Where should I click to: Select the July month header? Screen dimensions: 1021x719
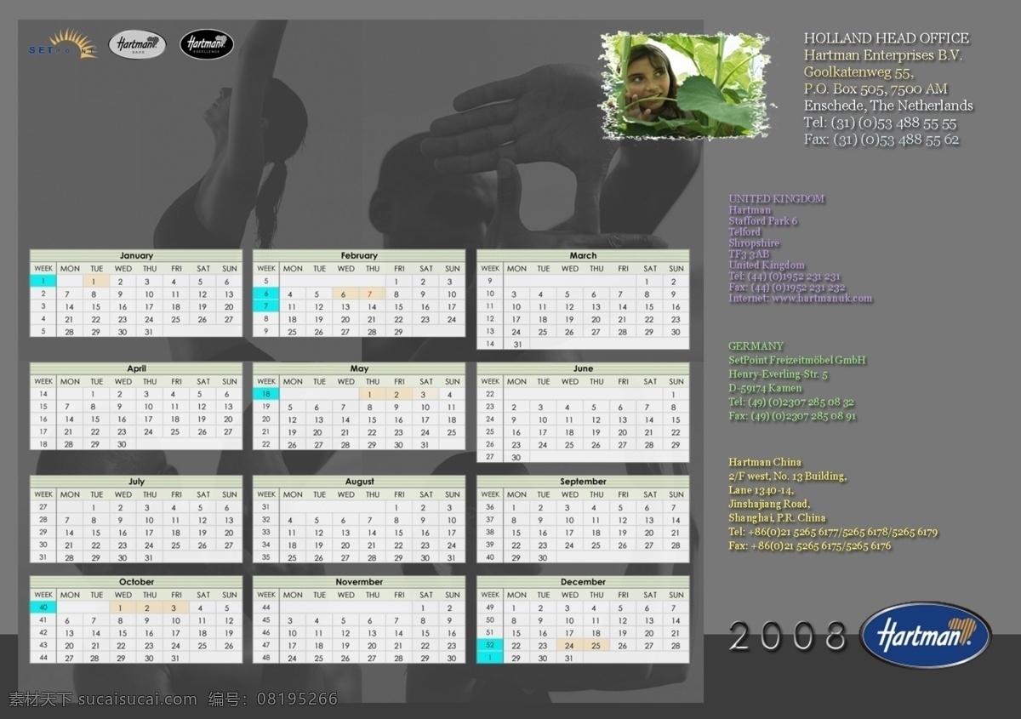pyautogui.click(x=136, y=482)
